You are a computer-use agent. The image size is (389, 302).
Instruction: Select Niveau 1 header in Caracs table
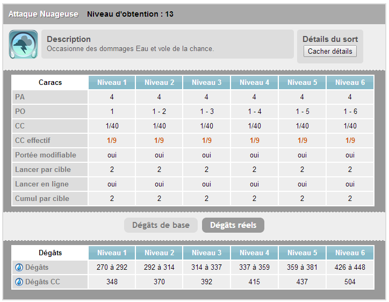pyautogui.click(x=112, y=82)
